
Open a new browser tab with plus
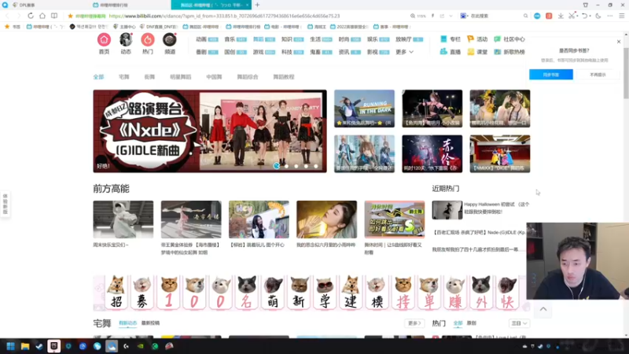click(x=257, y=5)
